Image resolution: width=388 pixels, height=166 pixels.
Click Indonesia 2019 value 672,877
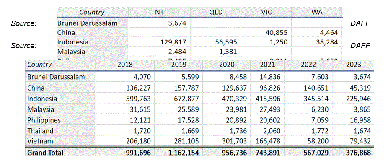click(186, 99)
